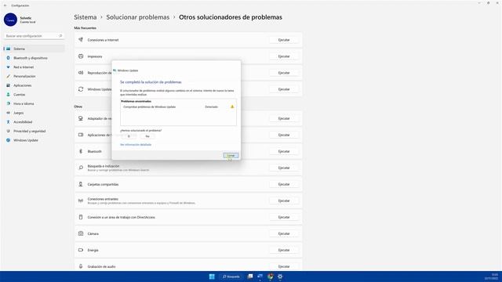Screen dimensions: 502x282
Task: Run the Windows Update troubleshooter
Action: pos(284,89)
